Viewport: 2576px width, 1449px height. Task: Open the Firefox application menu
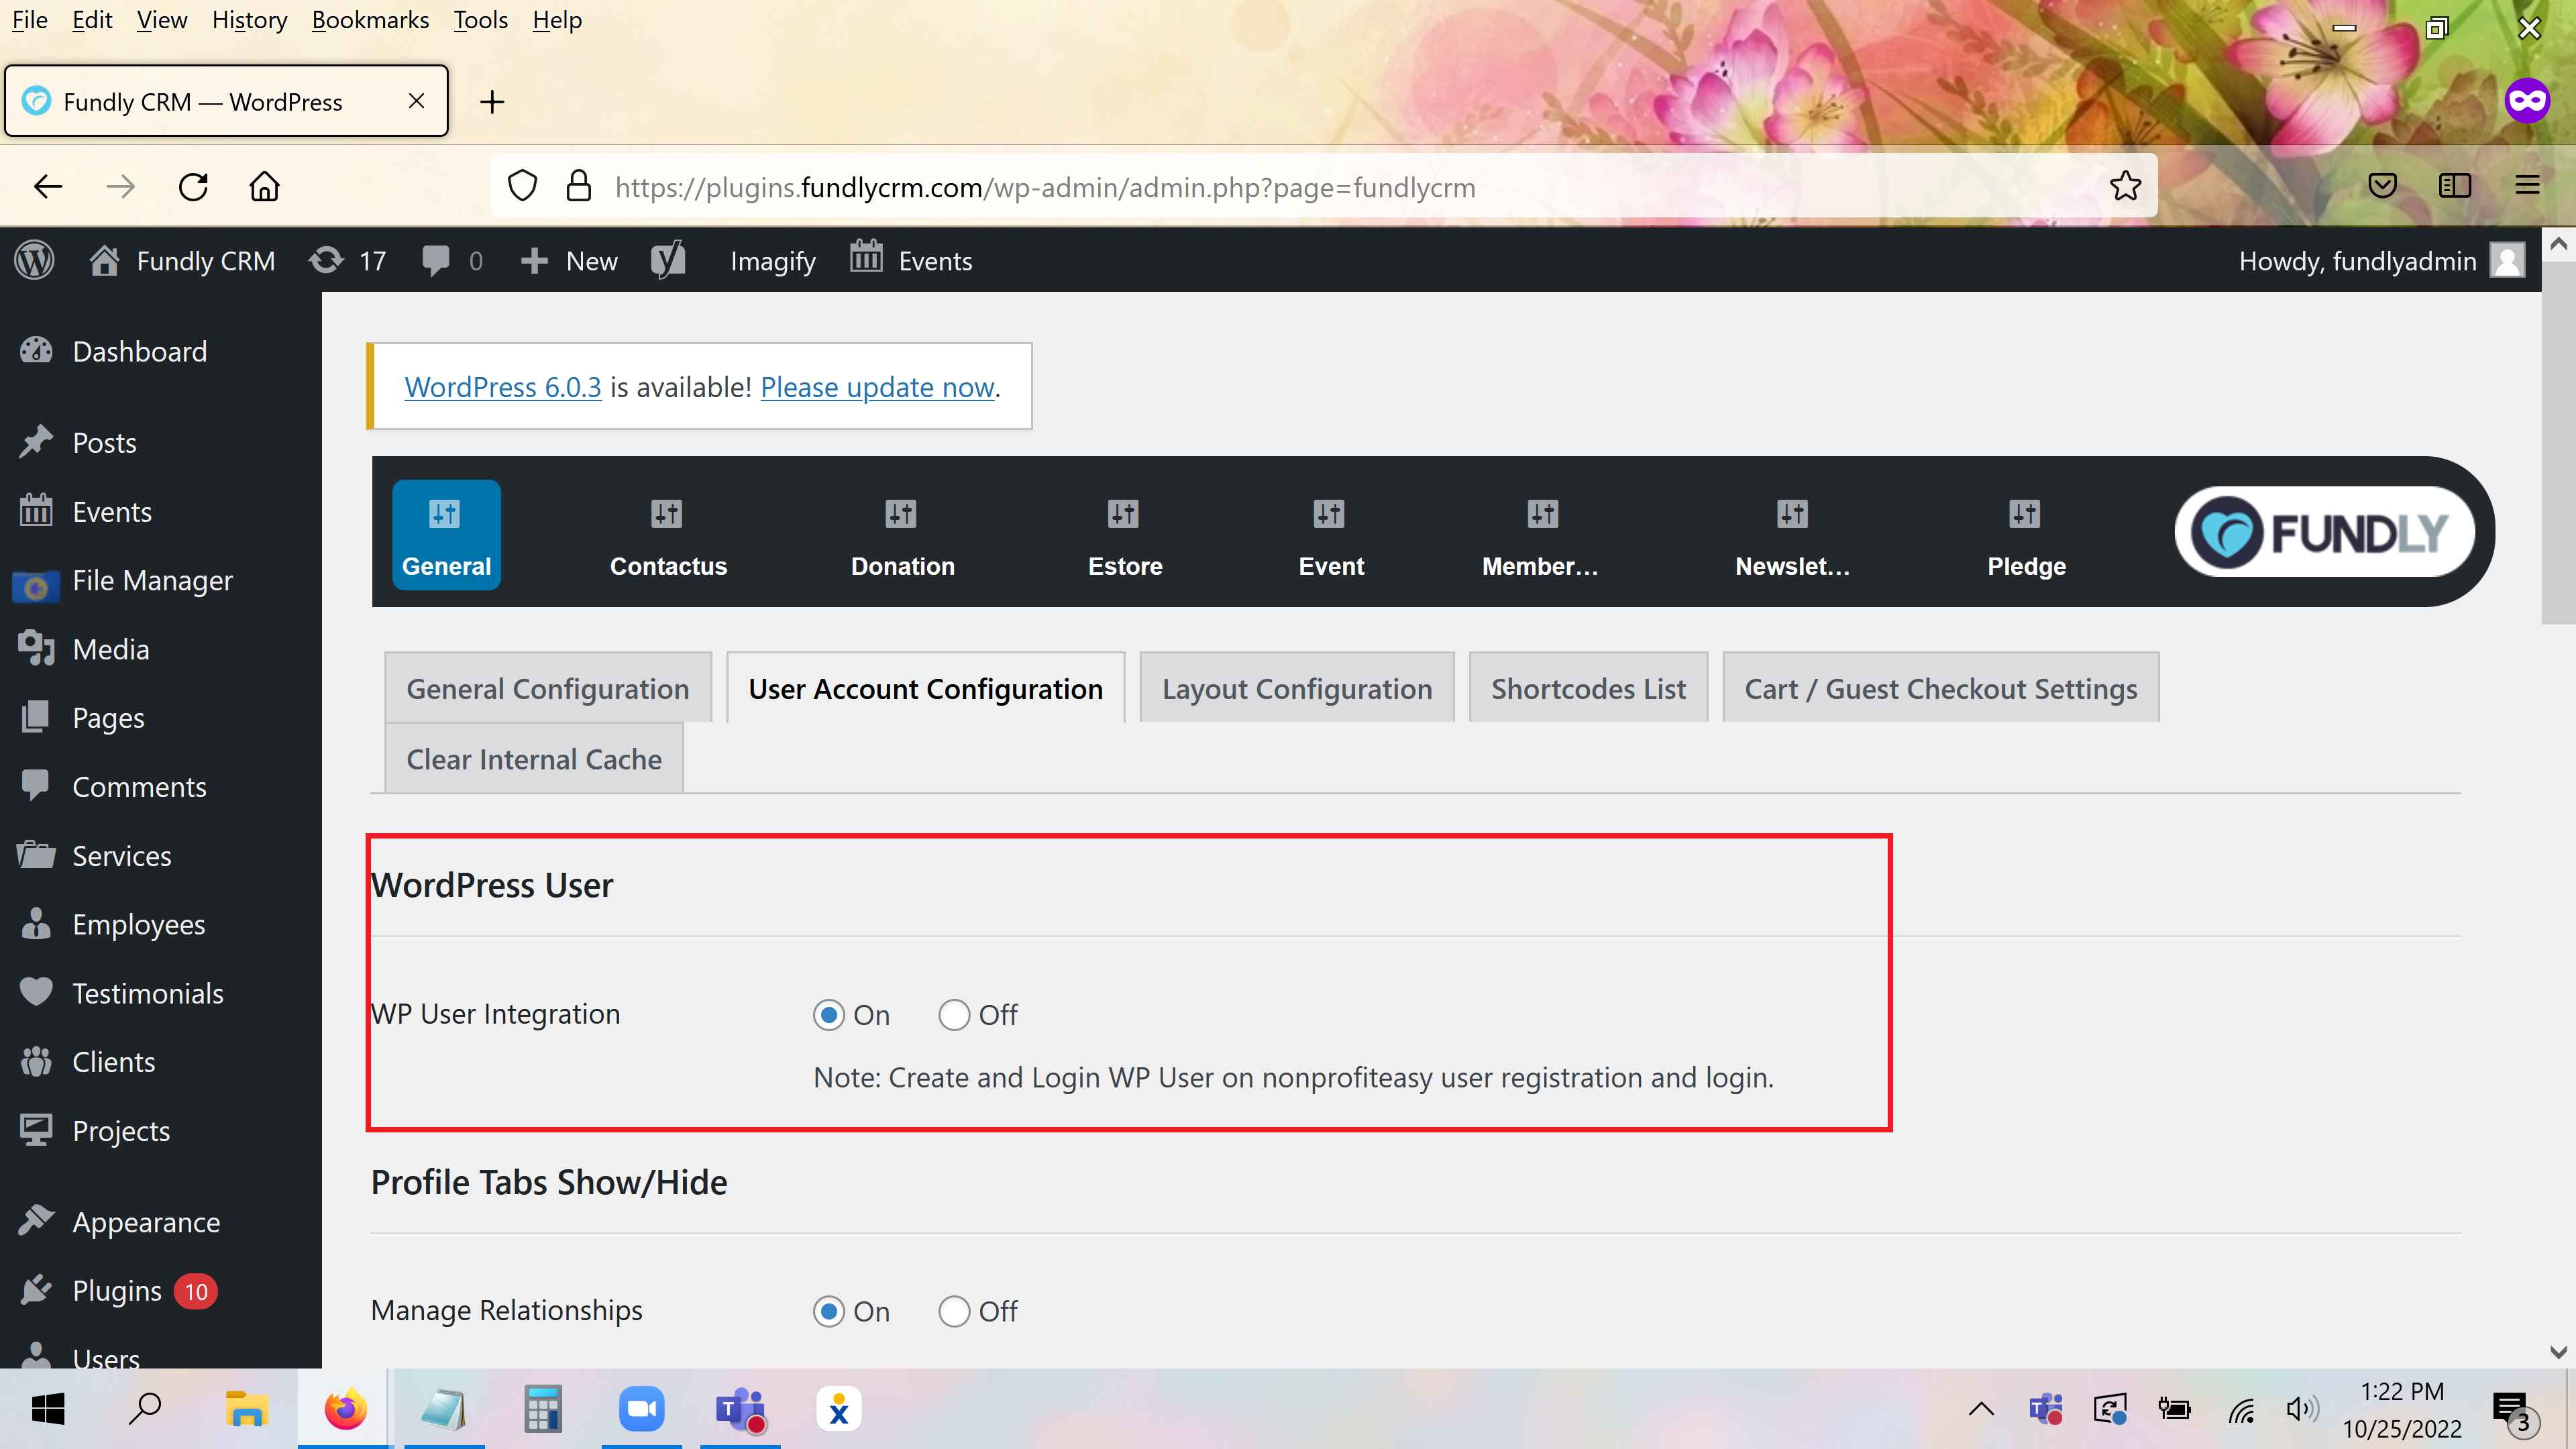pyautogui.click(x=2527, y=186)
